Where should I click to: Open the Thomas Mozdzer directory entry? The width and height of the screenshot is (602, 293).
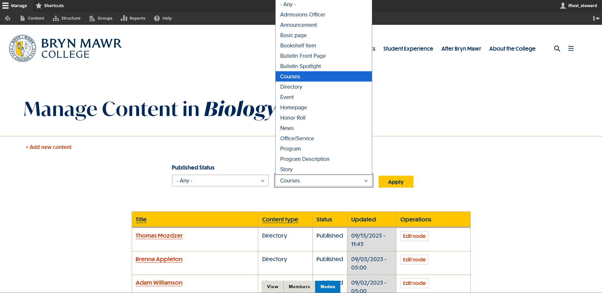tap(159, 236)
